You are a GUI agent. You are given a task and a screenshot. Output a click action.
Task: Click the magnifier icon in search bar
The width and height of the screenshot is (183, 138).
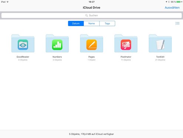coord(86,15)
